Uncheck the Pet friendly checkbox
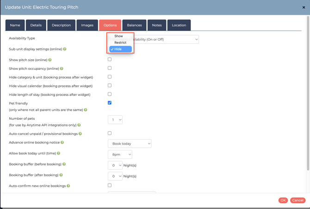Viewport: 310px width, 209px height. pos(110,103)
